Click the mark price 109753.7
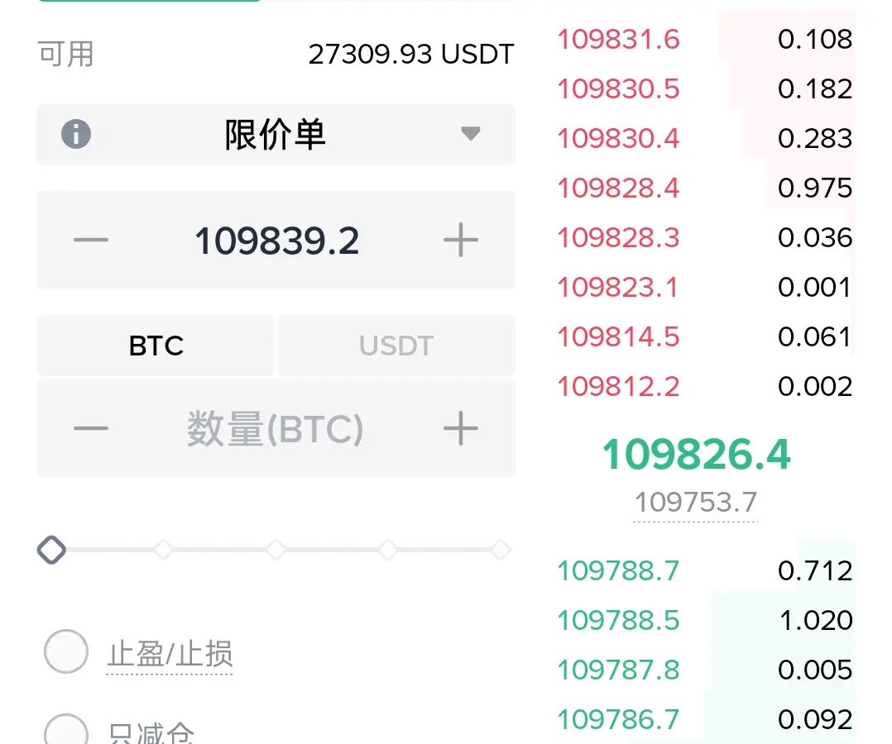 coord(695,503)
